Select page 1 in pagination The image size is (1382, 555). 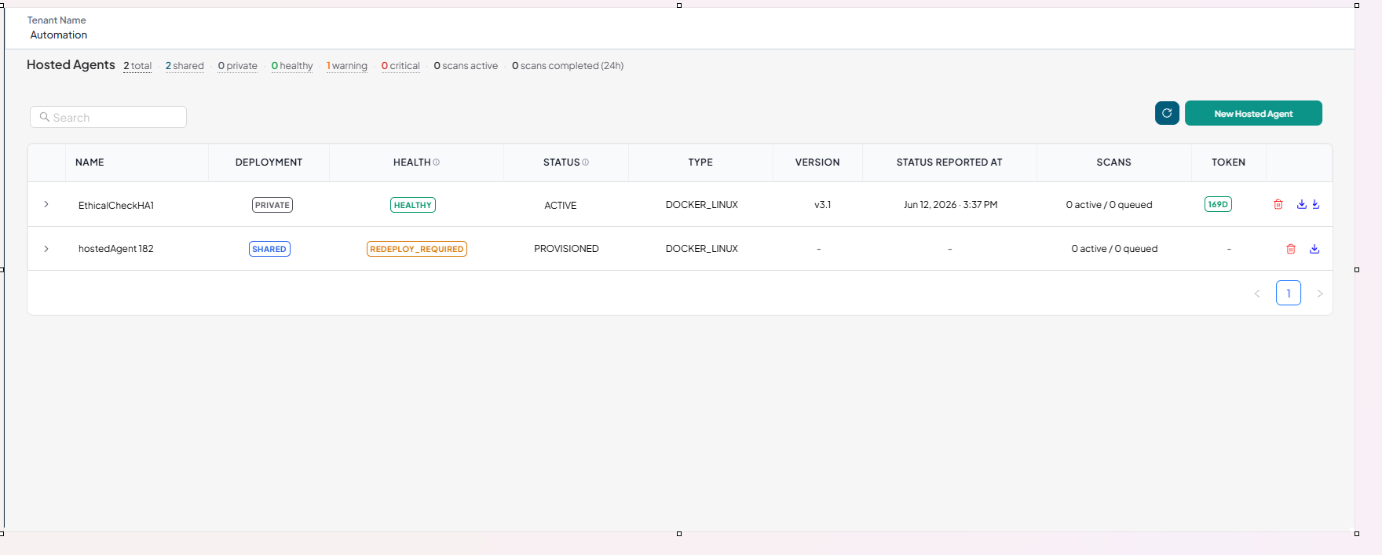pos(1289,293)
